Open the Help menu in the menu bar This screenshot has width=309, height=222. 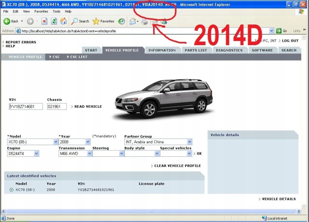68,12
